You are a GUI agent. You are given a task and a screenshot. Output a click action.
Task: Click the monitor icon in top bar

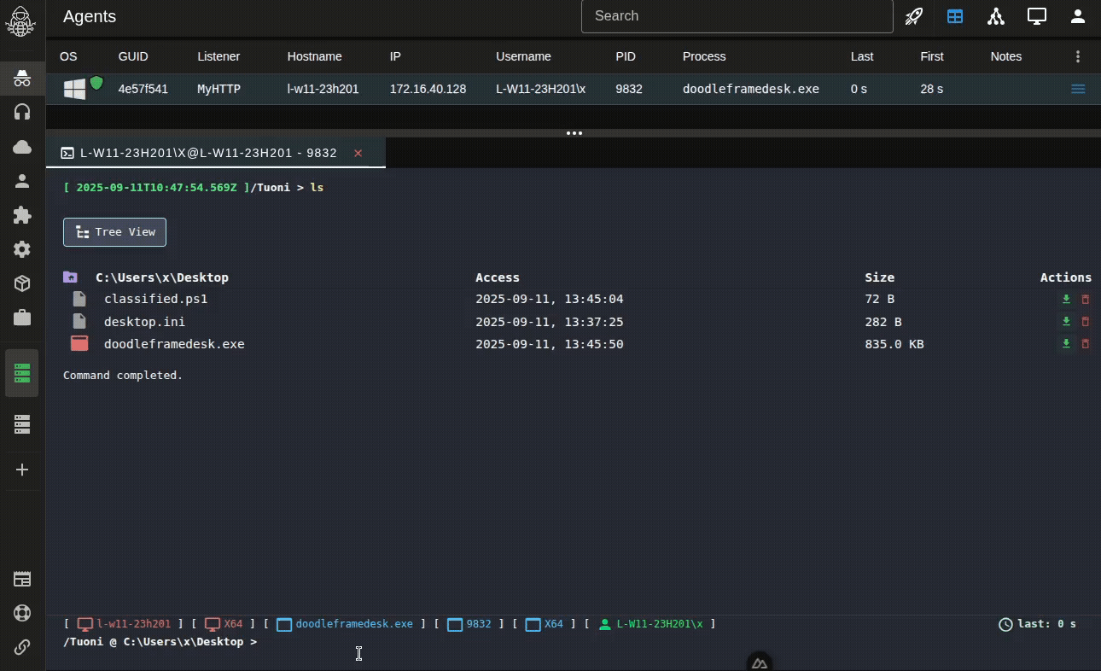1037,16
